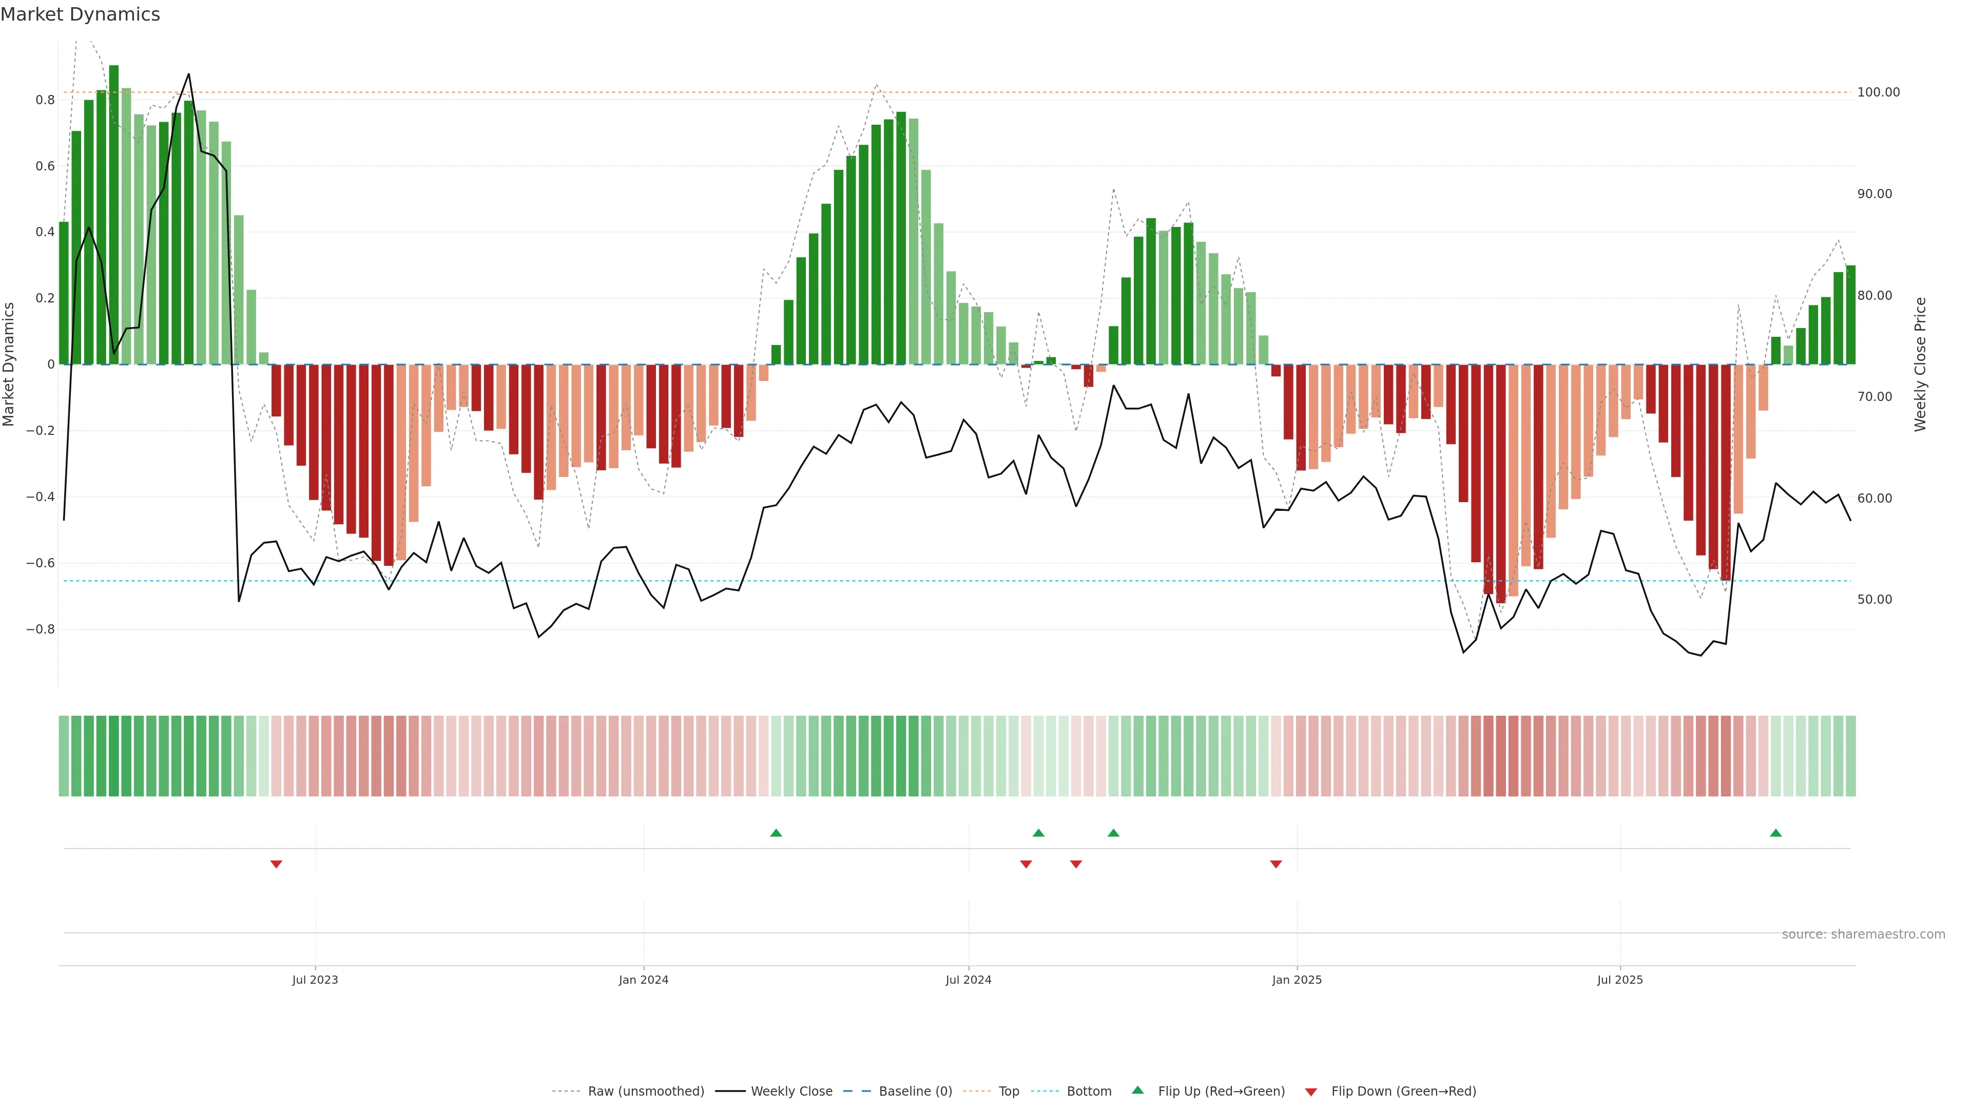This screenshot has height=1109, width=1971.
Task: Click the Jul 2023 x-axis label
Action: [x=315, y=980]
